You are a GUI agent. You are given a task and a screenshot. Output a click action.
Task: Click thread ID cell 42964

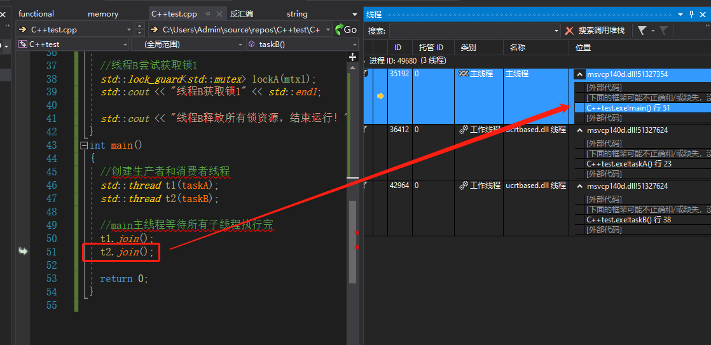(399, 185)
